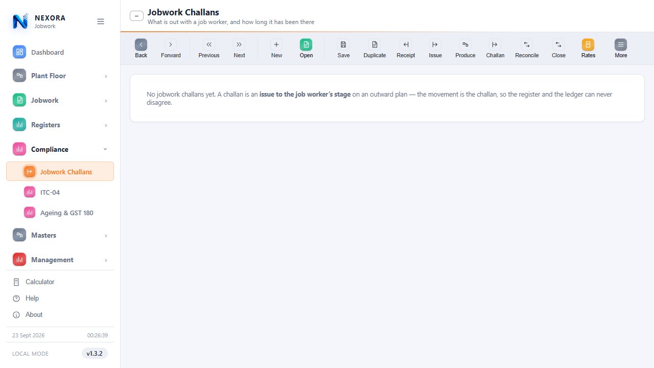Open the Dashboard page

pos(60,52)
